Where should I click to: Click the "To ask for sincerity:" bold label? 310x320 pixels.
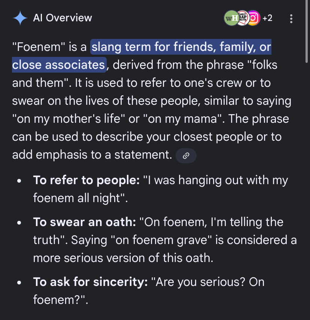coord(90,282)
